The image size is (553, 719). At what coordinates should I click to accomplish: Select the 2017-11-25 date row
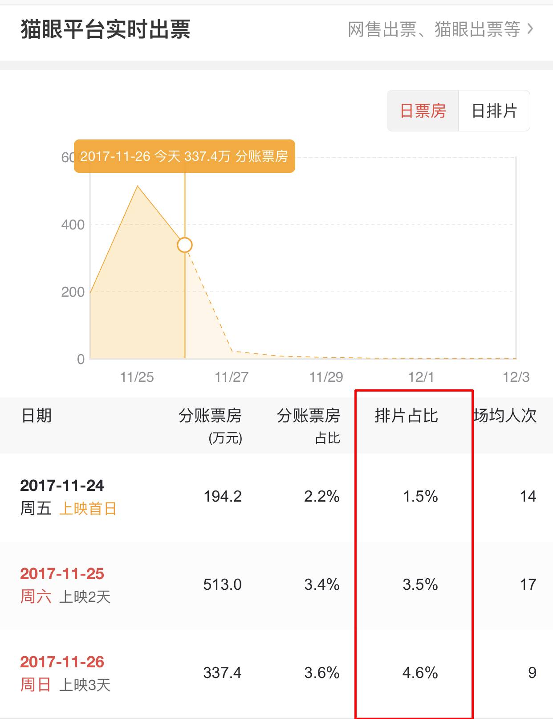tap(276, 585)
